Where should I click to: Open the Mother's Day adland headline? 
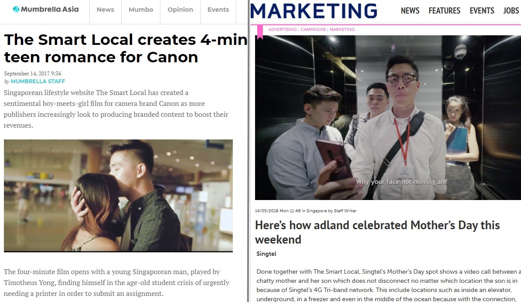(377, 232)
